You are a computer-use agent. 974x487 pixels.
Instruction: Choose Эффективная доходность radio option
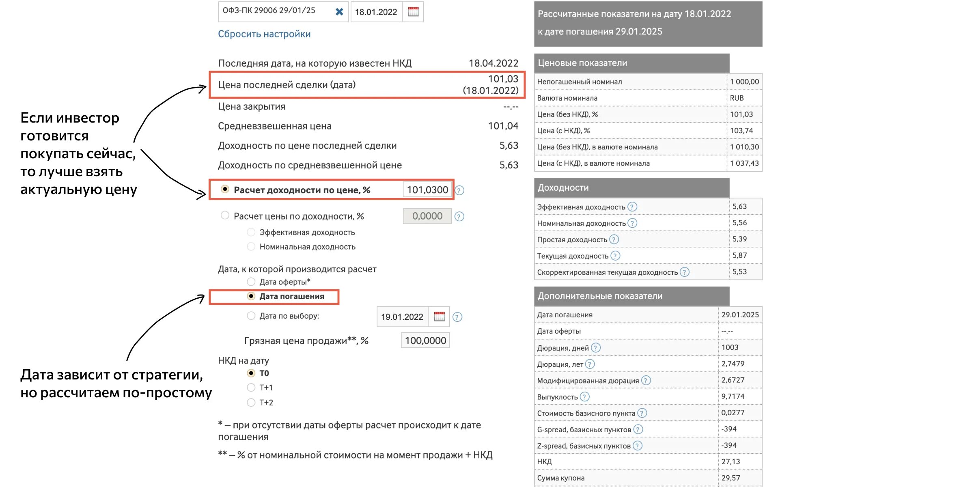click(251, 232)
